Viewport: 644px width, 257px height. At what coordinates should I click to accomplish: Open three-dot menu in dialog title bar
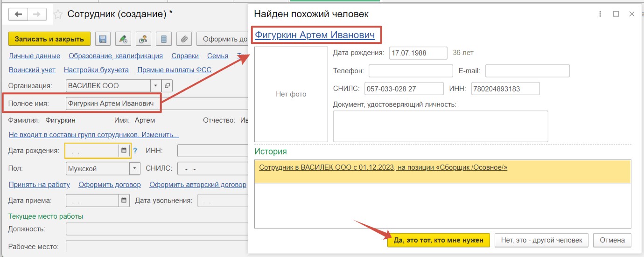click(600, 14)
